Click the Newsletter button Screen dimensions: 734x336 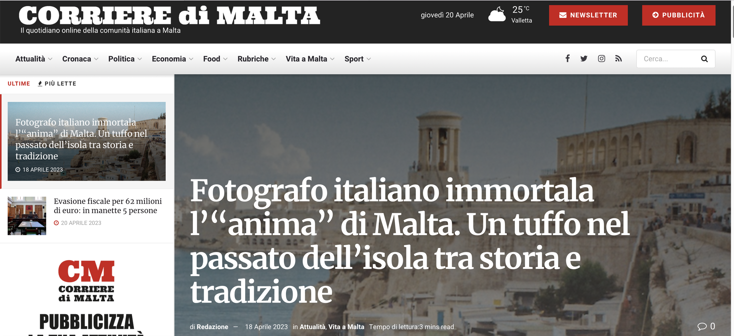[588, 15]
